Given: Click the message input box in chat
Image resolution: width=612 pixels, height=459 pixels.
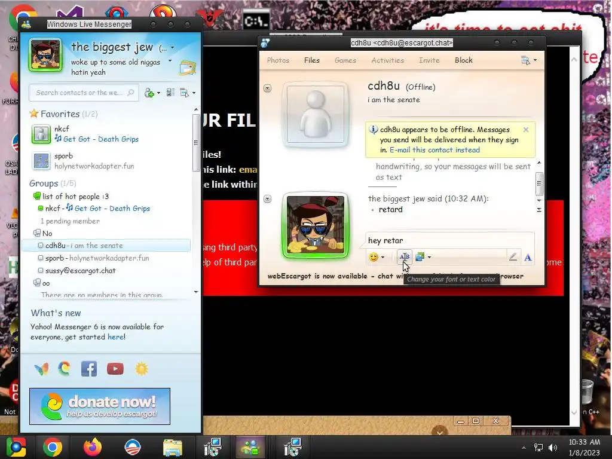Looking at the screenshot, I should (x=450, y=240).
